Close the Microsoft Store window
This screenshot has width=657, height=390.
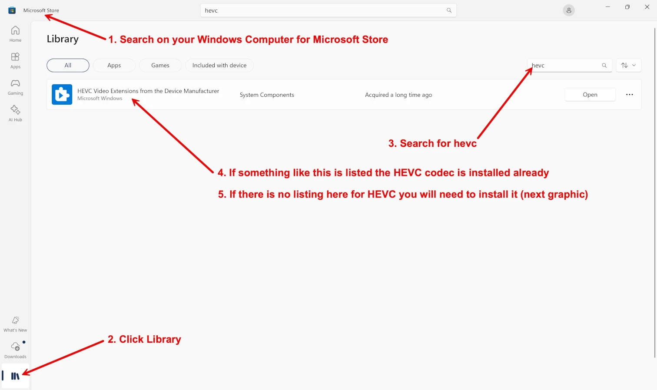click(x=647, y=7)
